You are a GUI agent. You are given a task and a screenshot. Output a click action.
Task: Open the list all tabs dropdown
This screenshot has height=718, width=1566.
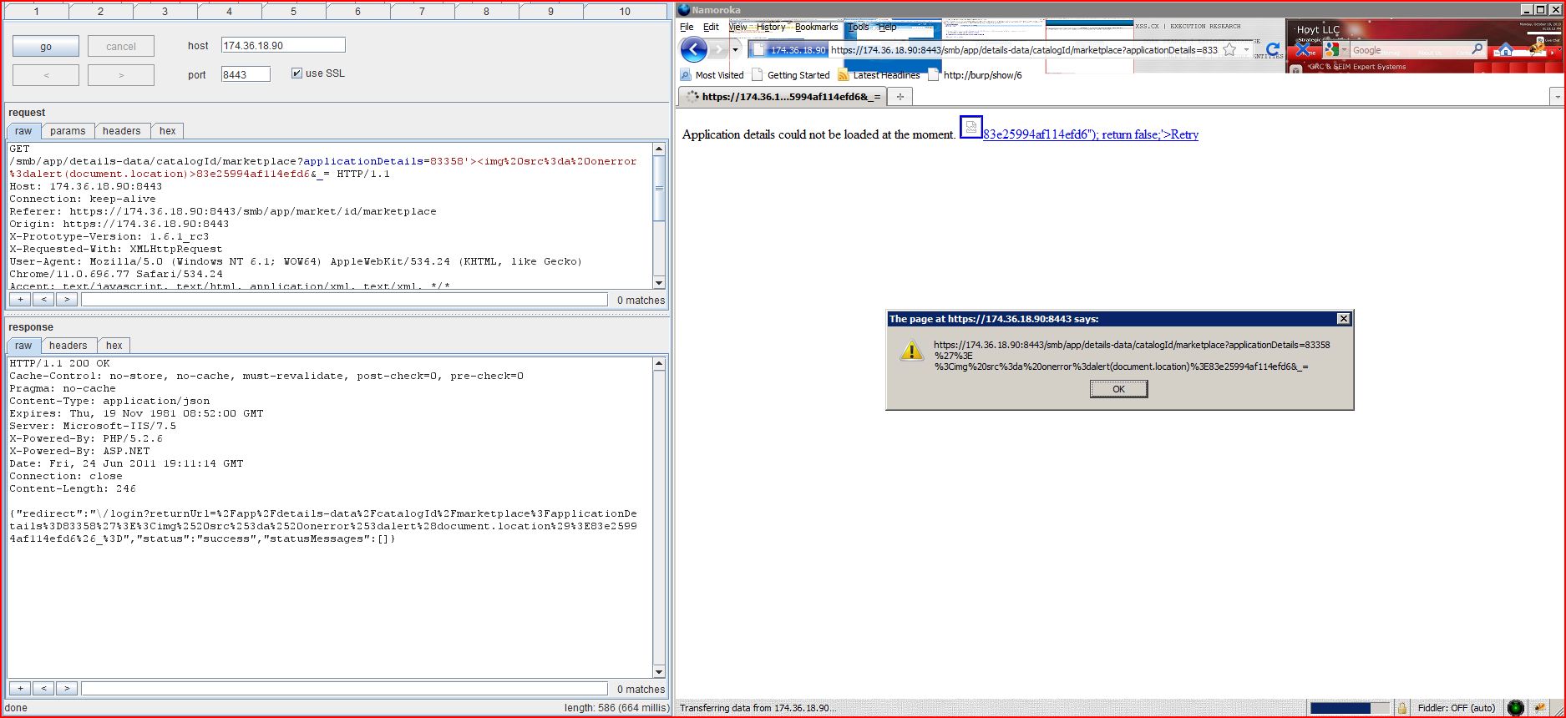coord(1557,97)
